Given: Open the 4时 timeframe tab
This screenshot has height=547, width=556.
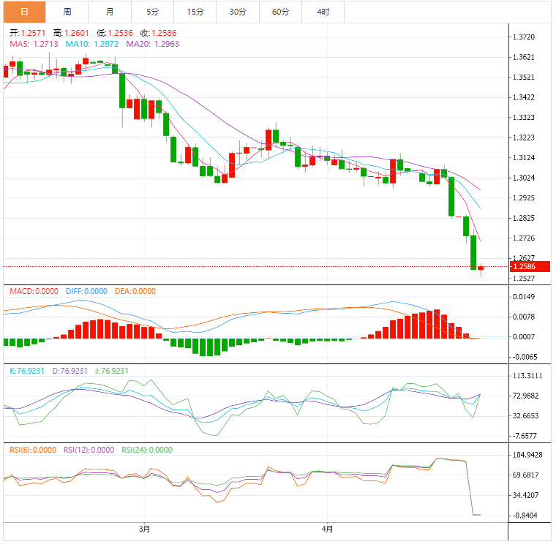Looking at the screenshot, I should [x=323, y=12].
